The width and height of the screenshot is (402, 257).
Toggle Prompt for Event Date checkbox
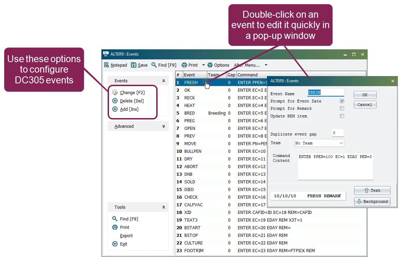(x=342, y=101)
